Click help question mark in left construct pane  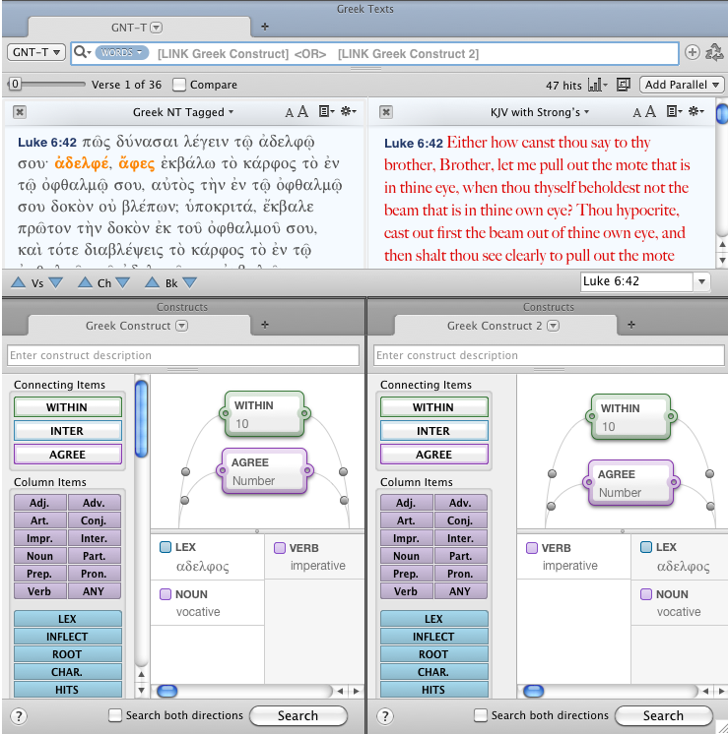coord(19,716)
